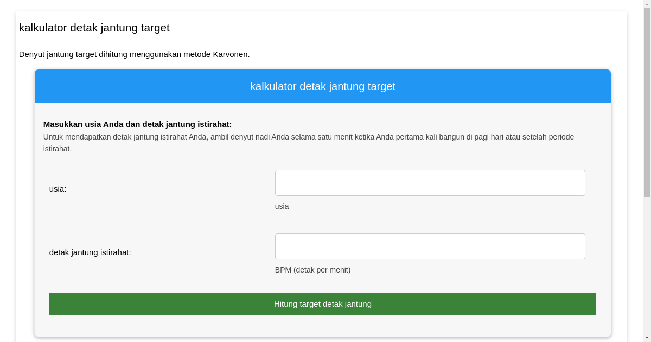Image resolution: width=651 pixels, height=342 pixels.
Task: Click inside the usia input field
Action: pos(430,183)
